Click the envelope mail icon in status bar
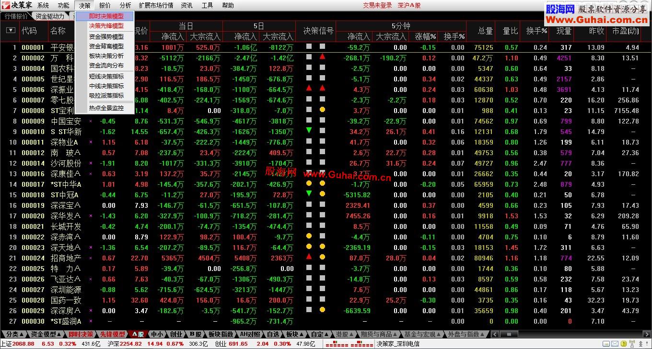The width and height of the screenshot is (652, 349). pos(615,344)
